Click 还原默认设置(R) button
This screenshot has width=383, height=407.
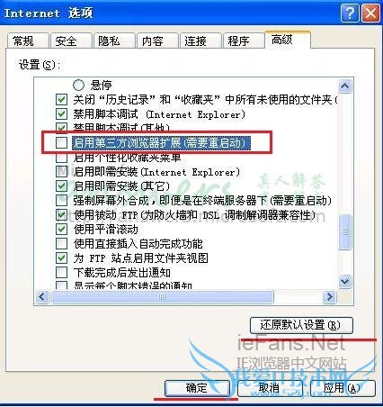click(x=301, y=325)
